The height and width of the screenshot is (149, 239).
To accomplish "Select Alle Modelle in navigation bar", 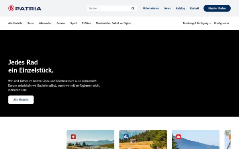I will pyautogui.click(x=15, y=23).
